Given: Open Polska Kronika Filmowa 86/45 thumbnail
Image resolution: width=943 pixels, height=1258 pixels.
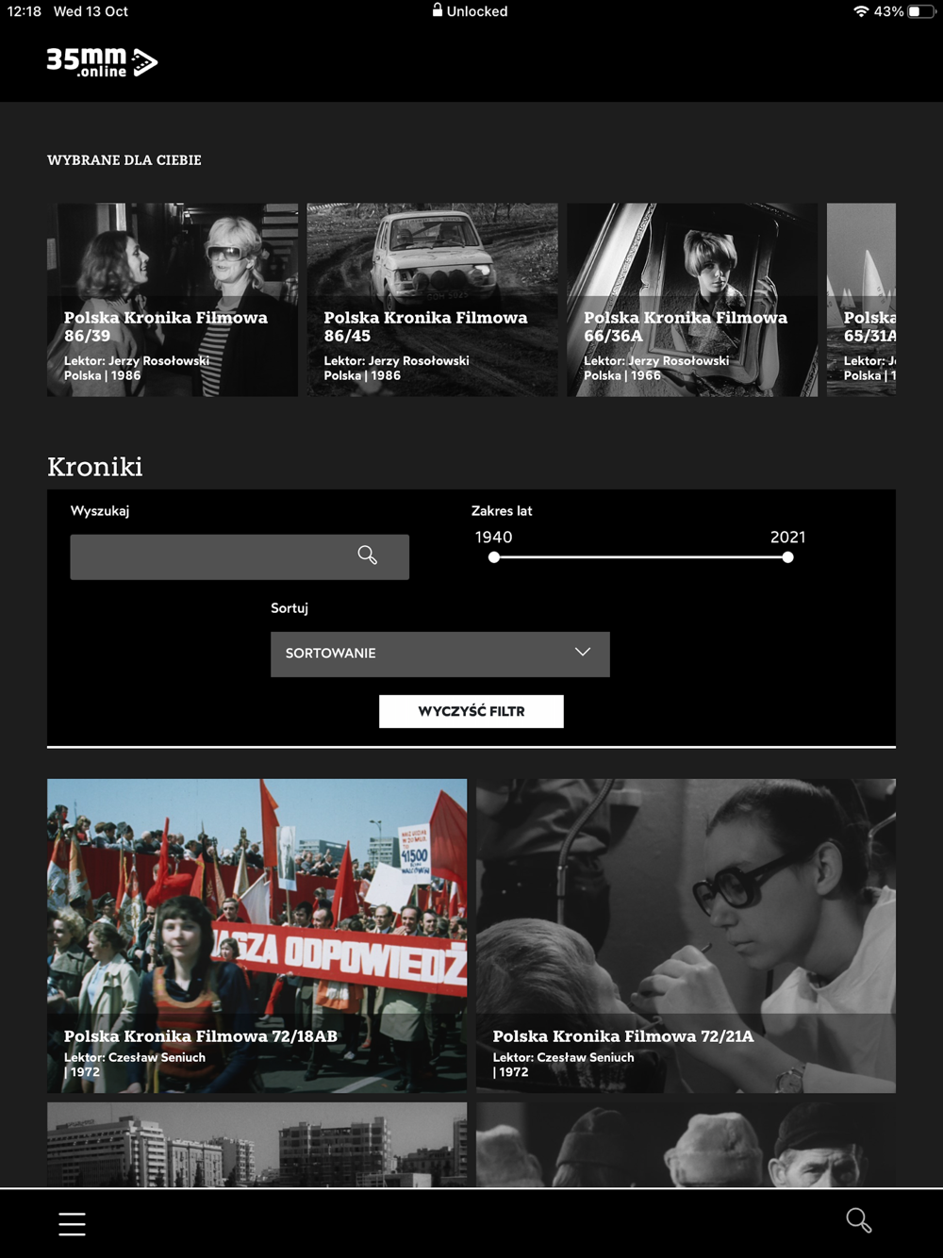Looking at the screenshot, I should tap(433, 300).
